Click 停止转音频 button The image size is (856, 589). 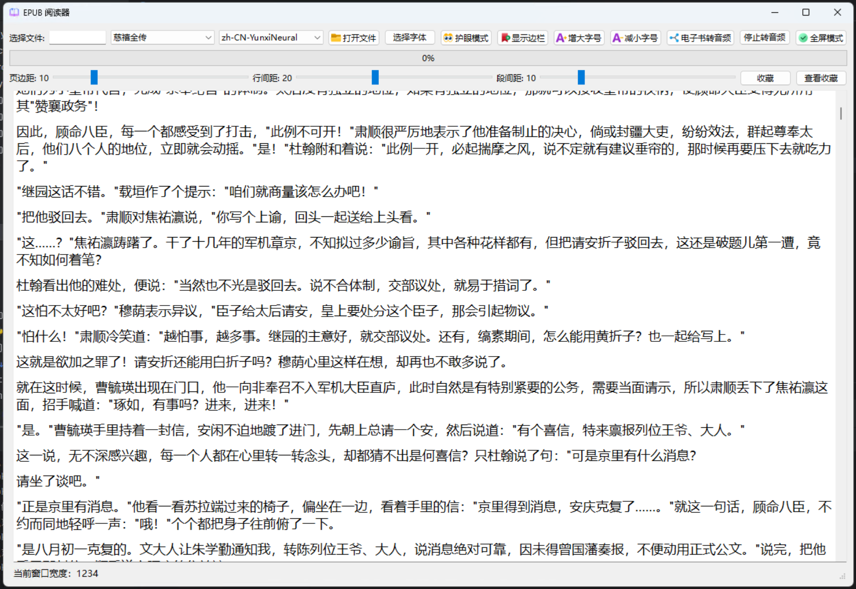(x=765, y=37)
